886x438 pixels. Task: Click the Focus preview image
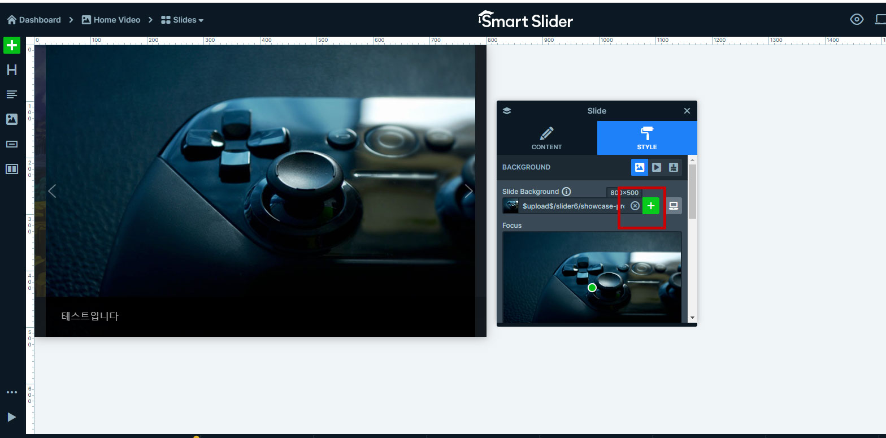[x=592, y=277]
